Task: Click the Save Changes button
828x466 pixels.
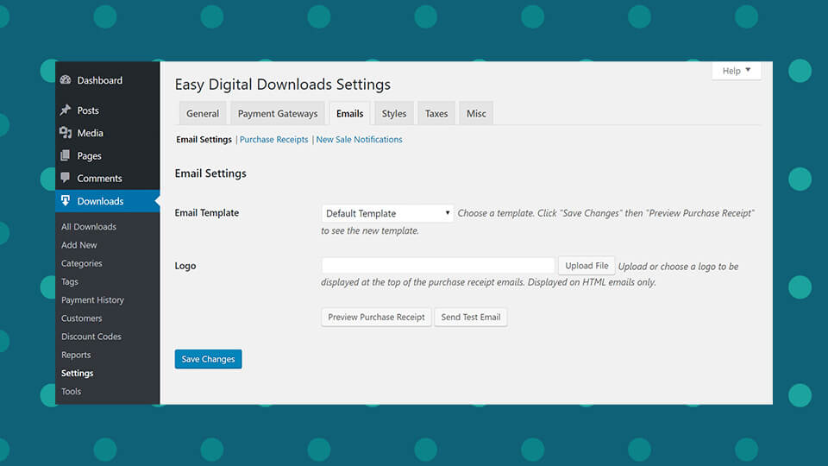Action: point(208,359)
